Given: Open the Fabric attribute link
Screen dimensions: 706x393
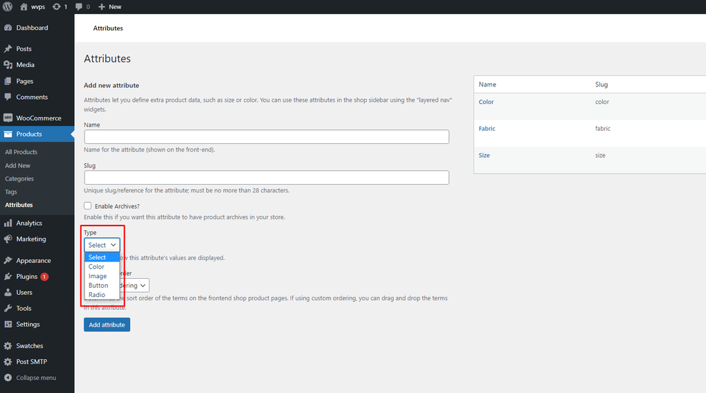Looking at the screenshot, I should 487,129.
